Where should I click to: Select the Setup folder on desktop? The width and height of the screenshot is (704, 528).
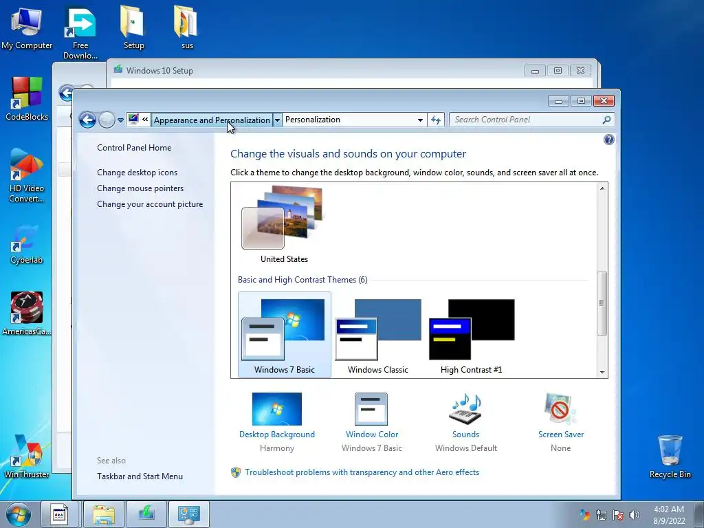point(133,27)
